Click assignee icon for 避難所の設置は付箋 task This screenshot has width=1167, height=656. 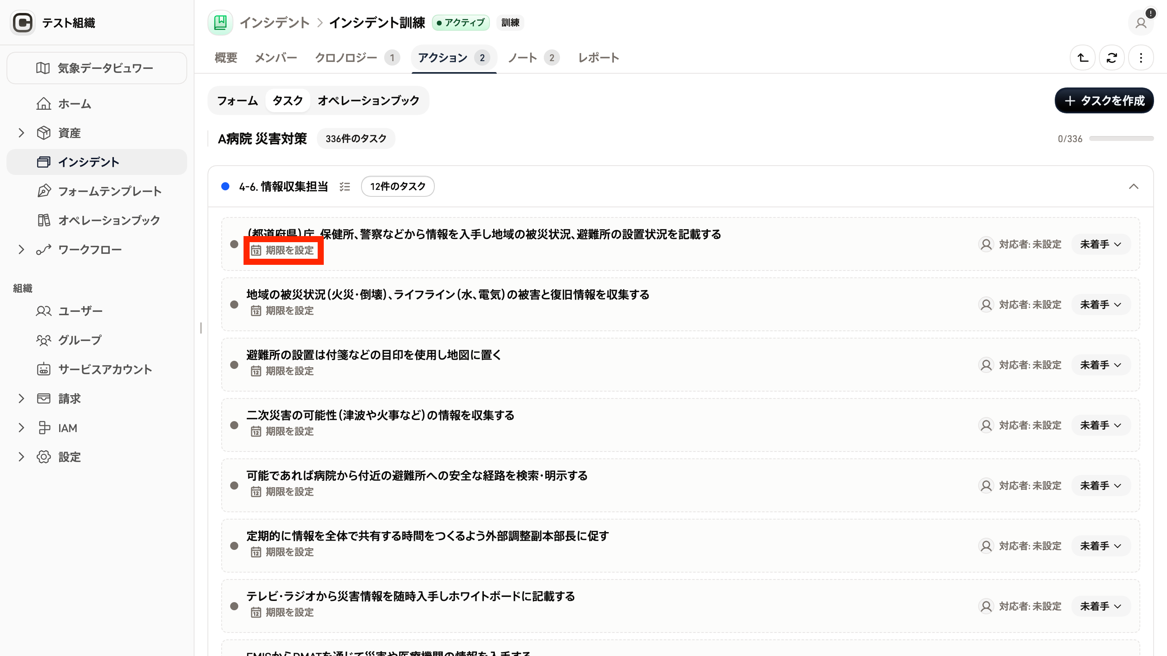click(x=986, y=365)
